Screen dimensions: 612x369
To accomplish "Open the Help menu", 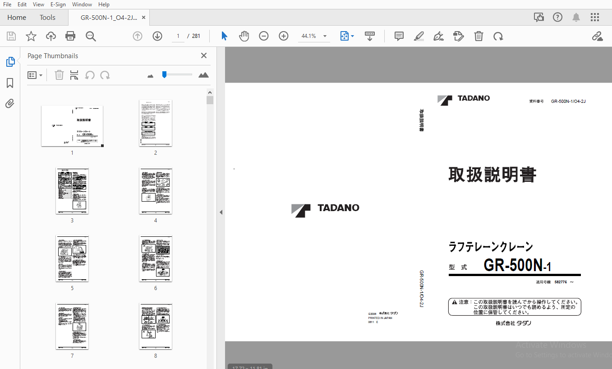I will (104, 4).
